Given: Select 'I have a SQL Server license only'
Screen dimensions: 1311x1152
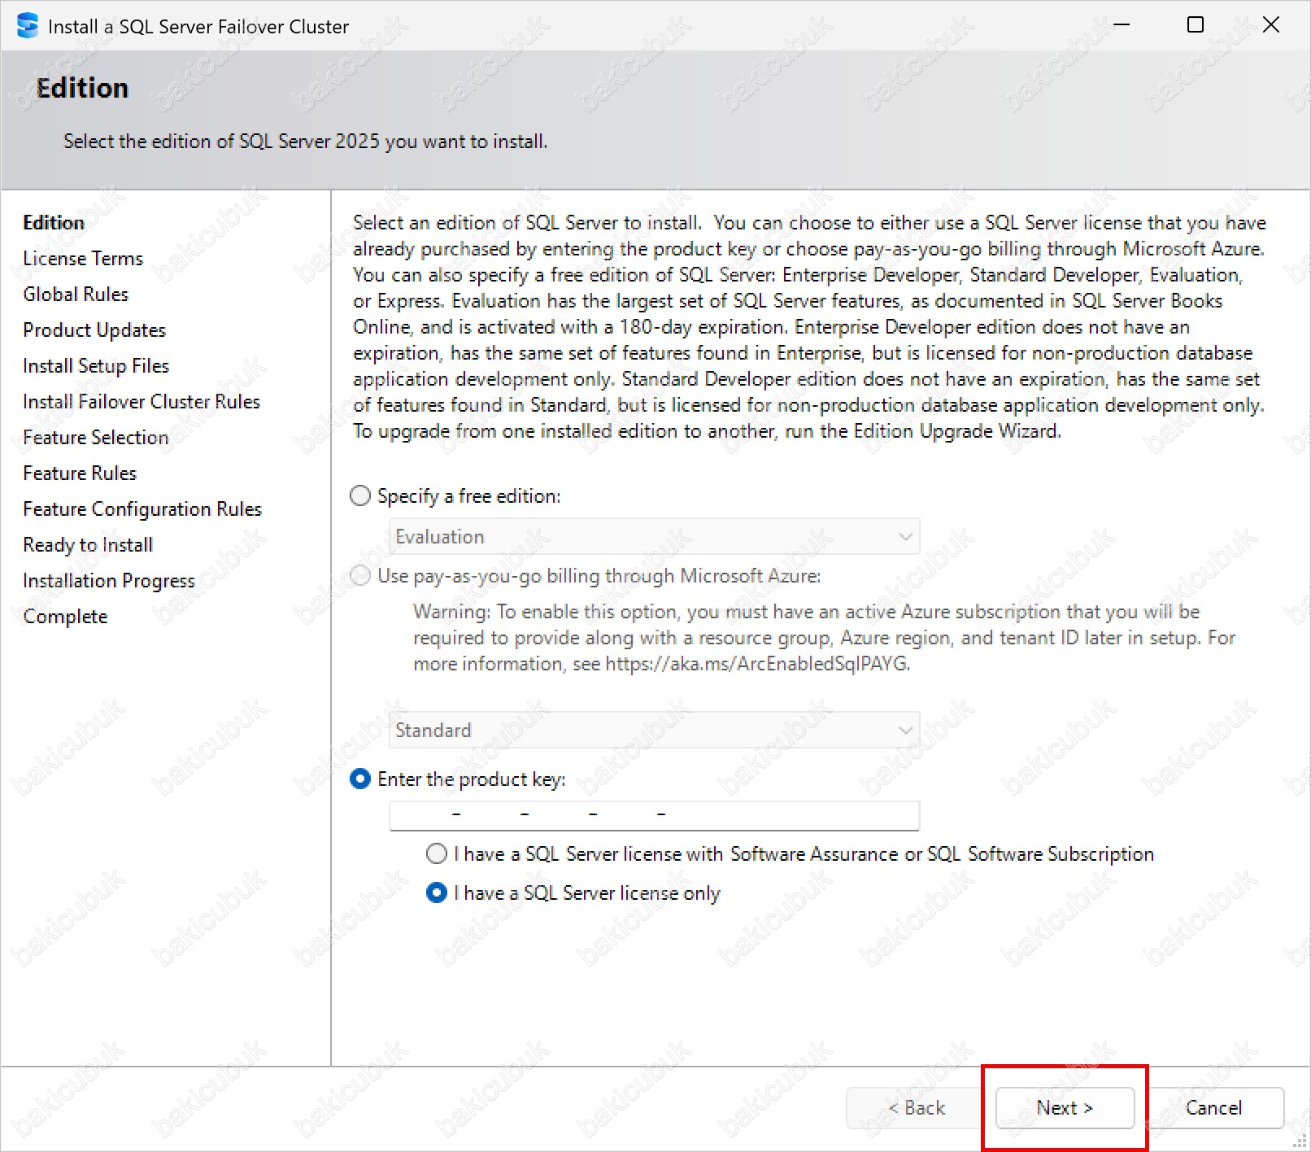Looking at the screenshot, I should [437, 892].
